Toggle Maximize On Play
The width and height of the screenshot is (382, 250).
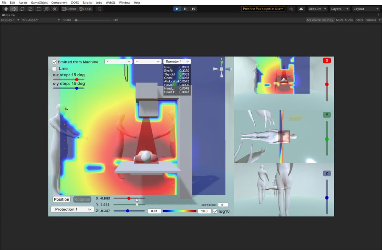(320, 20)
